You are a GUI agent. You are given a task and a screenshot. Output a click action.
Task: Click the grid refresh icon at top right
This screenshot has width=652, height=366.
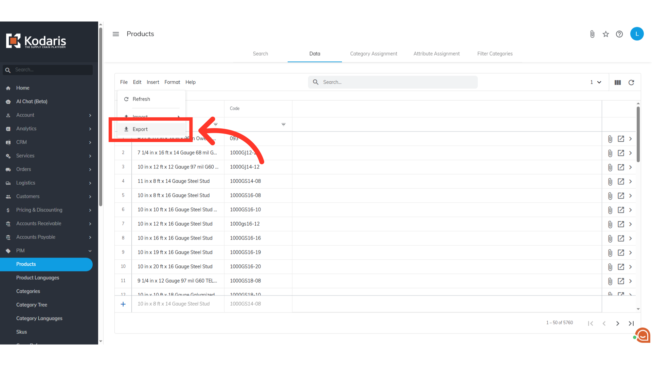(x=631, y=82)
